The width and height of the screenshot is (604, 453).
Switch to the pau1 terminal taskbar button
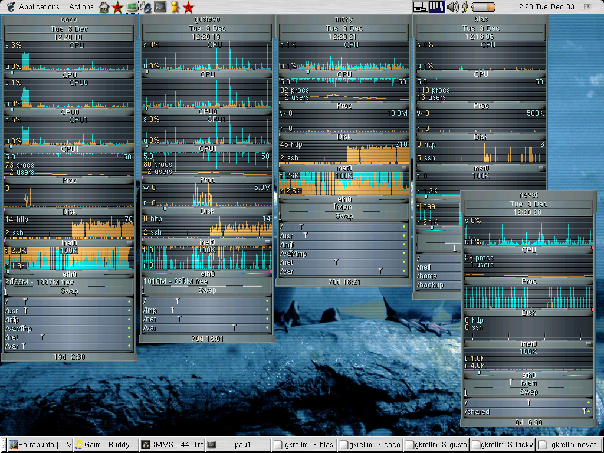pyautogui.click(x=238, y=445)
